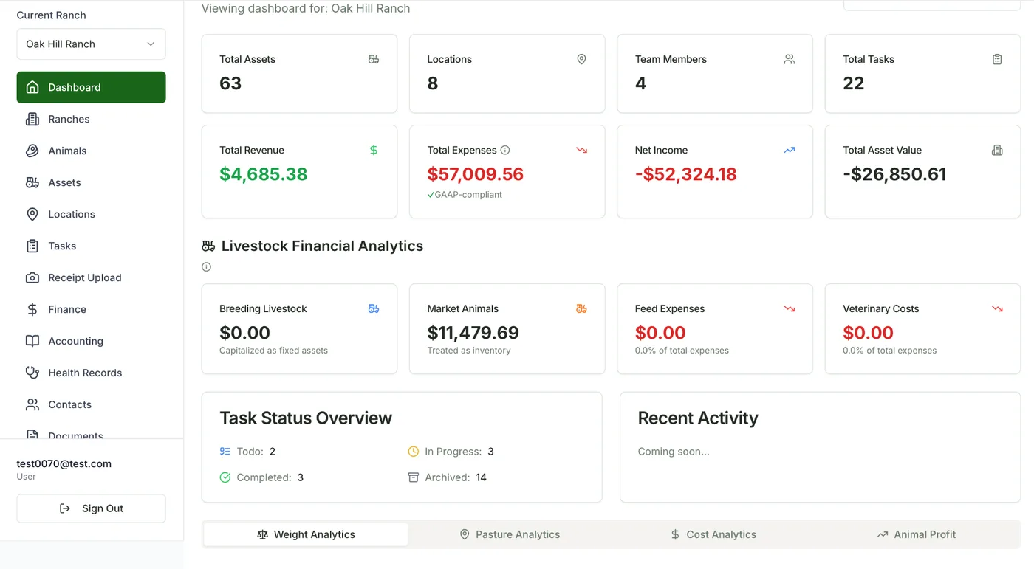Click info icon under Livestock Financial Analytics
Screen dimensions: 1034x569
(x=206, y=267)
